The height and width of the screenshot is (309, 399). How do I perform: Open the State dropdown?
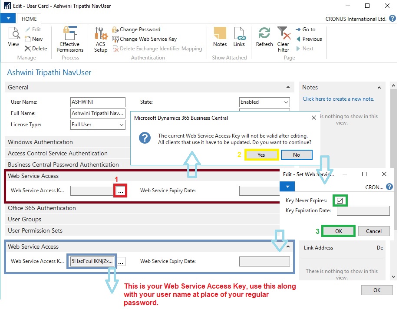(x=264, y=102)
